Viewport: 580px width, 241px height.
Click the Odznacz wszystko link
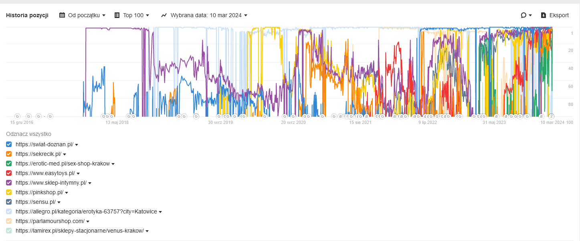[28, 134]
